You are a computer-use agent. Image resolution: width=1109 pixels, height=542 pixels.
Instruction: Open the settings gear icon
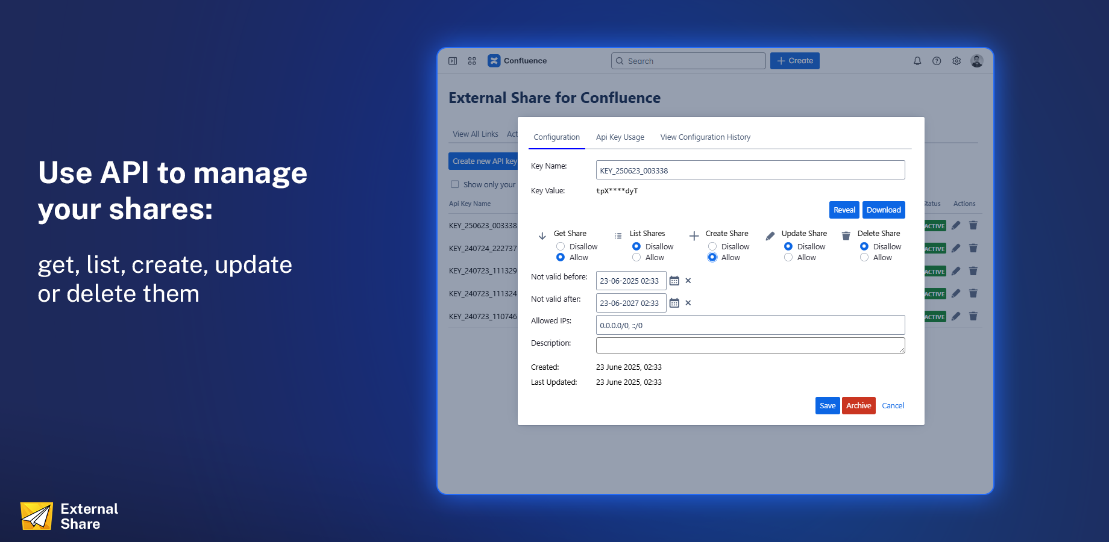(957, 61)
